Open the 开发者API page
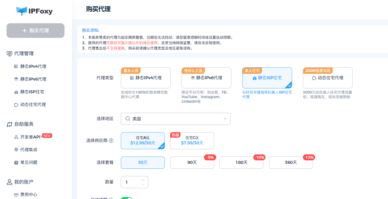 coord(30,137)
